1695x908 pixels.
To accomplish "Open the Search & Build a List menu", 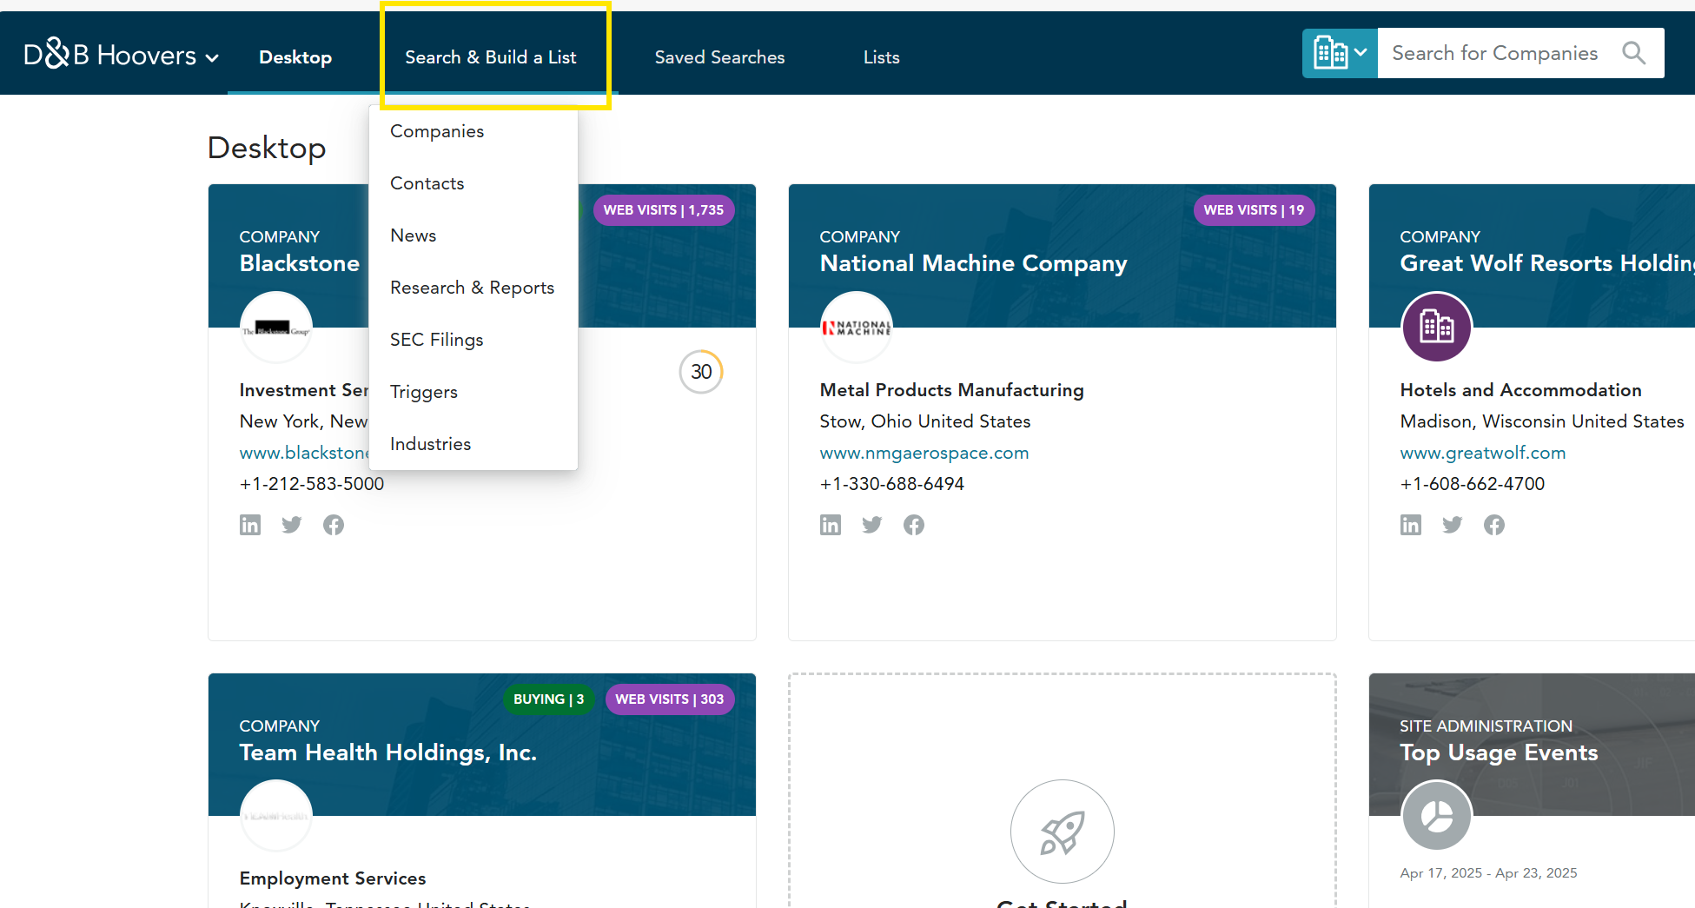I will pyautogui.click(x=491, y=57).
